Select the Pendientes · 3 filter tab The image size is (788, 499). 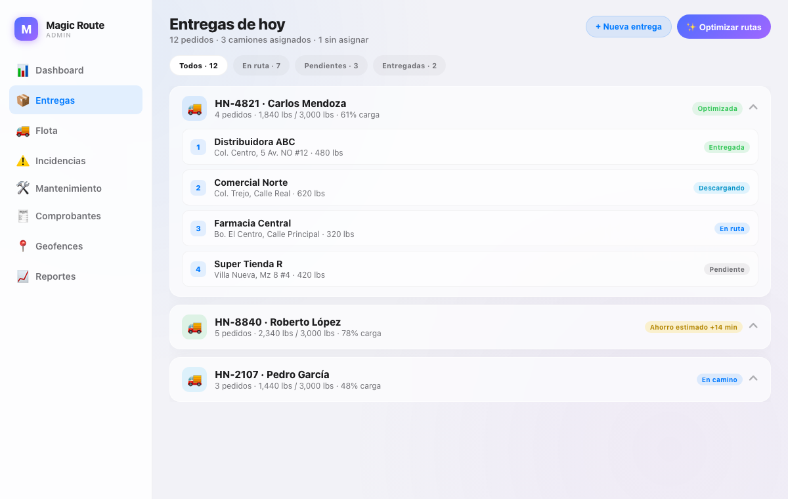(x=332, y=66)
